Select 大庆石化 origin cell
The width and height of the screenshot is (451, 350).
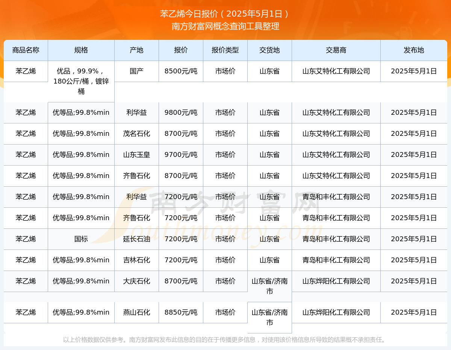click(x=136, y=281)
